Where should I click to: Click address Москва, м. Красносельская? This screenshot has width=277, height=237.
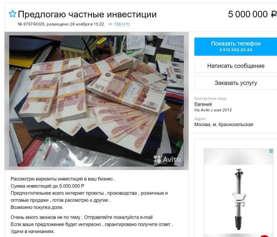(x=224, y=125)
